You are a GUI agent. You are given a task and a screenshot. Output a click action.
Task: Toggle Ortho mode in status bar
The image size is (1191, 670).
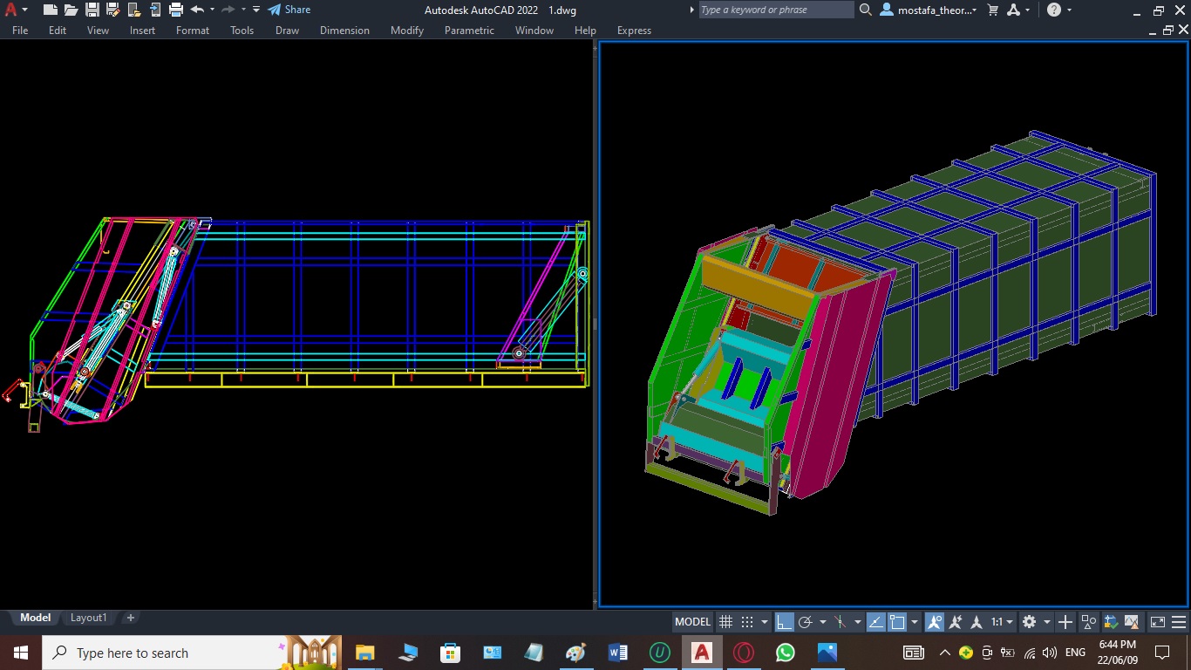click(785, 622)
